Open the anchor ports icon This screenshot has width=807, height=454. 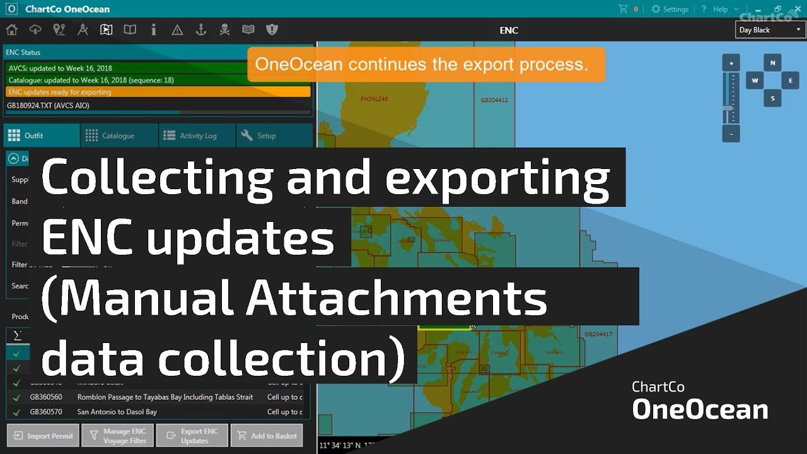[201, 30]
